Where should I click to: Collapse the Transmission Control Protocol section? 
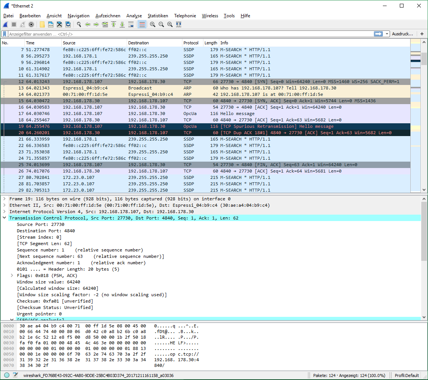pyautogui.click(x=5, y=218)
